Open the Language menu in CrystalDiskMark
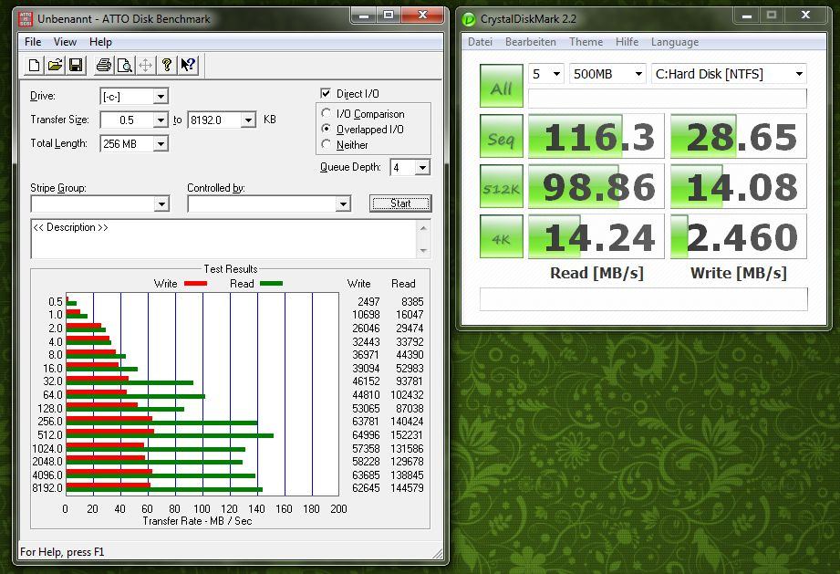Image resolution: width=840 pixels, height=574 pixels. [675, 42]
